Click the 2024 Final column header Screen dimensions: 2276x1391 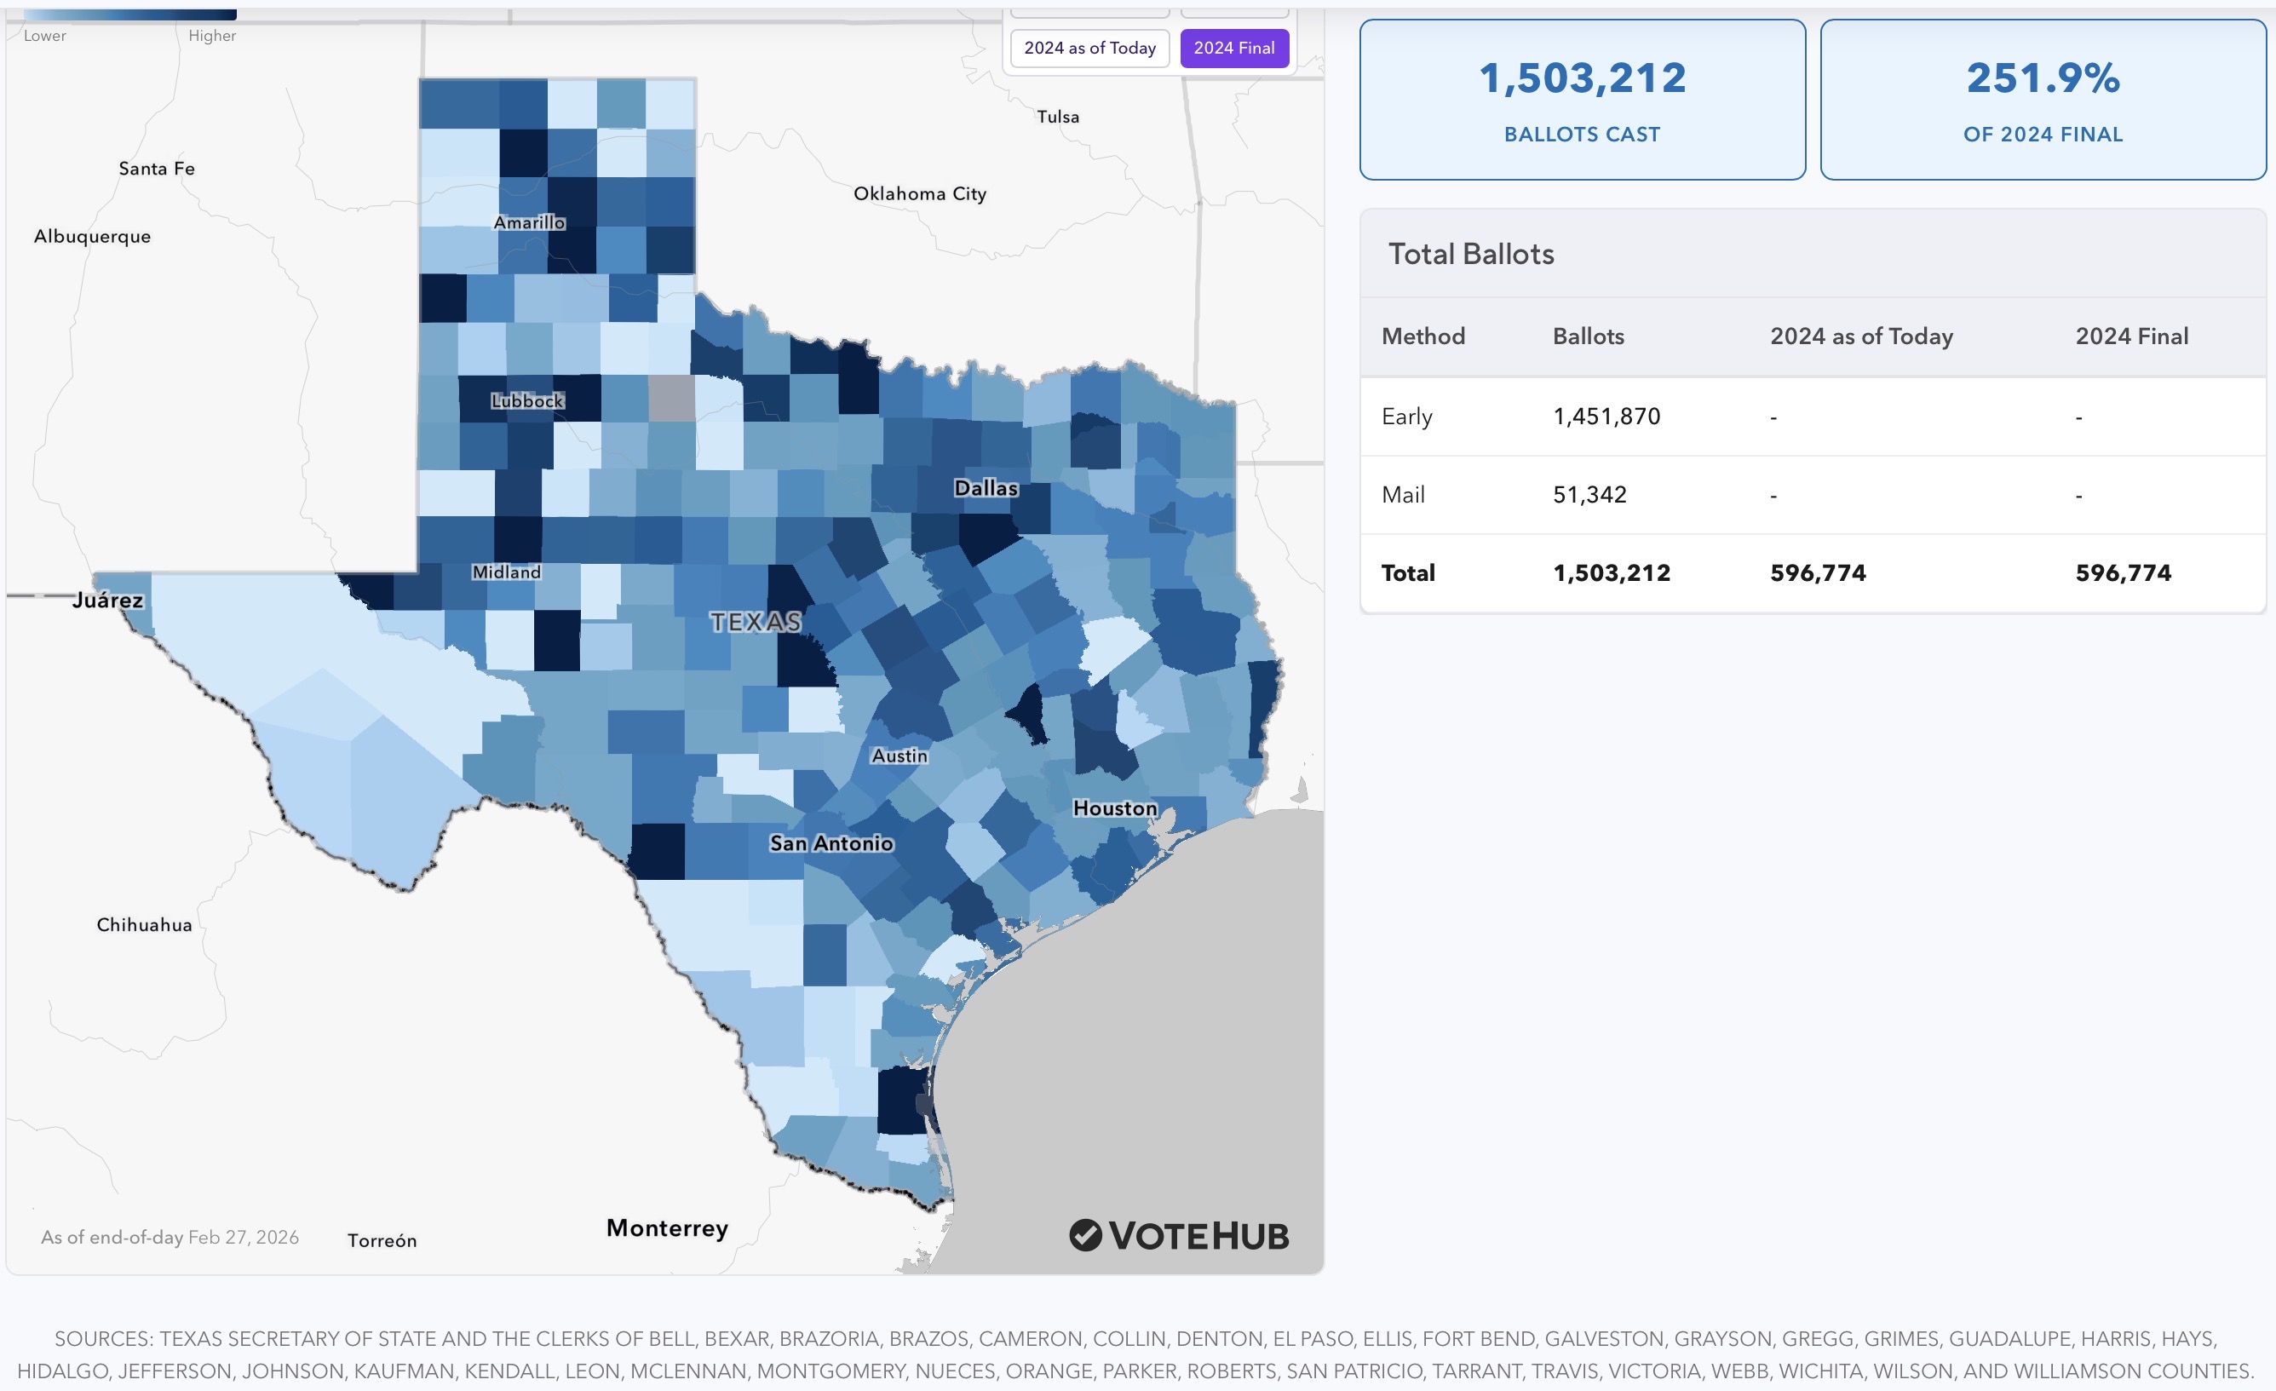pyautogui.click(x=2131, y=336)
